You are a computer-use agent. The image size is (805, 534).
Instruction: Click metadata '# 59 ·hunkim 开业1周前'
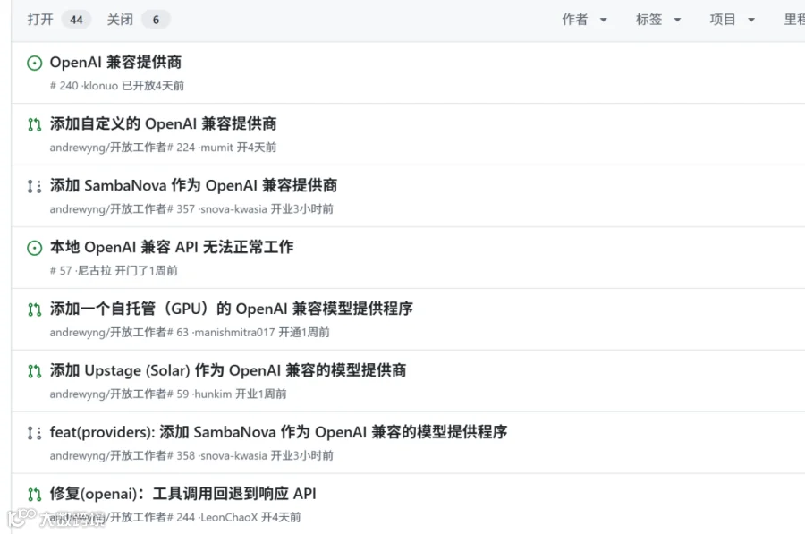click(x=227, y=394)
